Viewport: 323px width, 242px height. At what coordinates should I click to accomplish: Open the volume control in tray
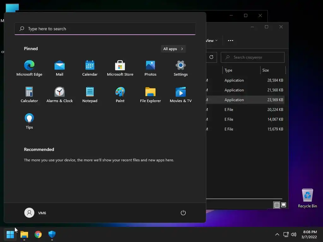tap(294, 234)
